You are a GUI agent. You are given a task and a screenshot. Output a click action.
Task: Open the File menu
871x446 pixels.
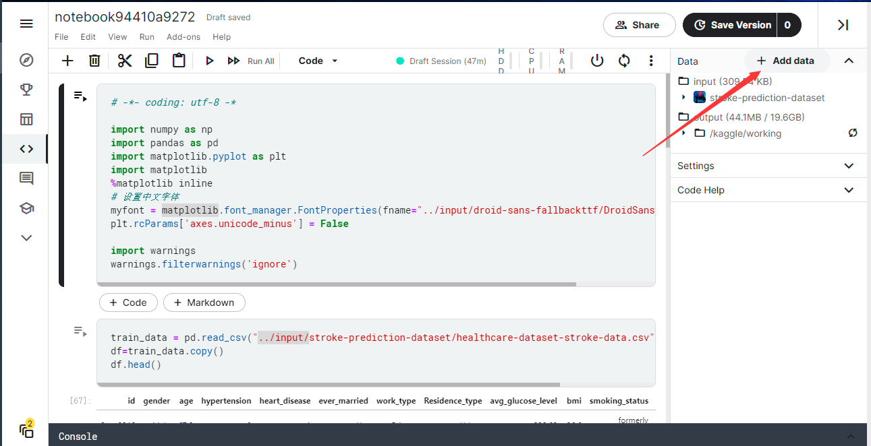point(61,37)
